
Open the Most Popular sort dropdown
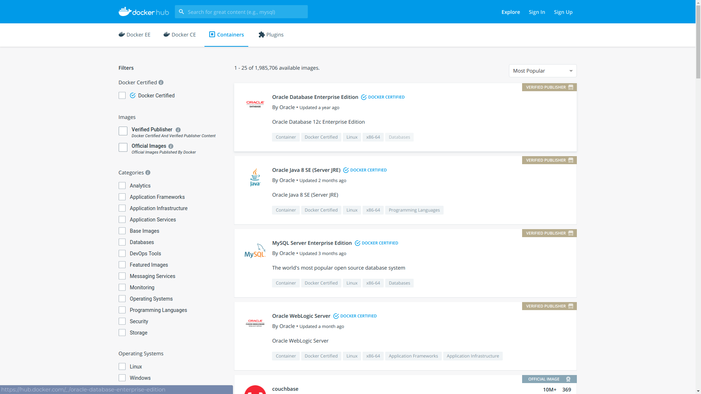pyautogui.click(x=543, y=71)
